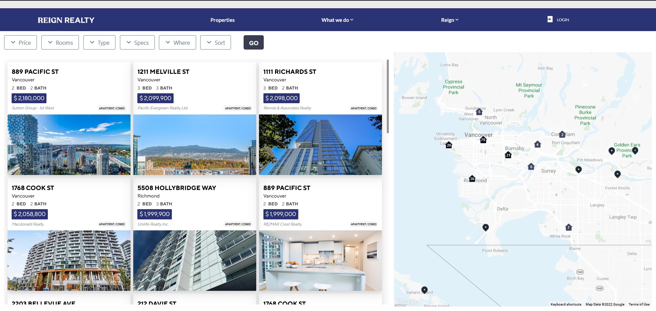
Task: Click map pin above Point Roberts
Action: [486, 228]
